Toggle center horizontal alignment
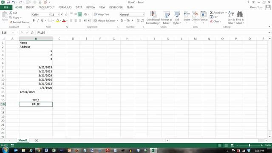 [76, 21]
